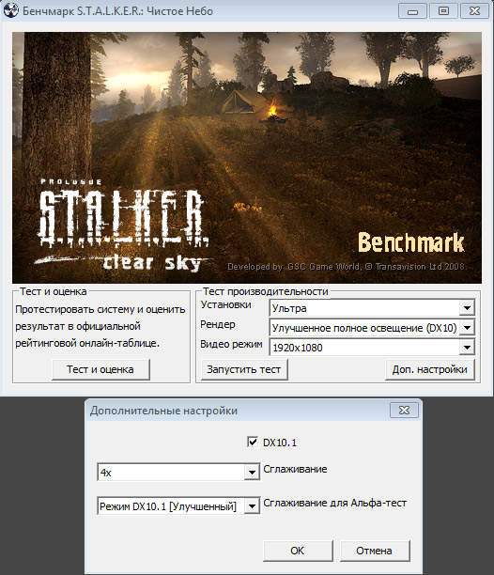Open the Рендер dropdown arrow
Image resolution: width=494 pixels, height=575 pixels.
(468, 328)
